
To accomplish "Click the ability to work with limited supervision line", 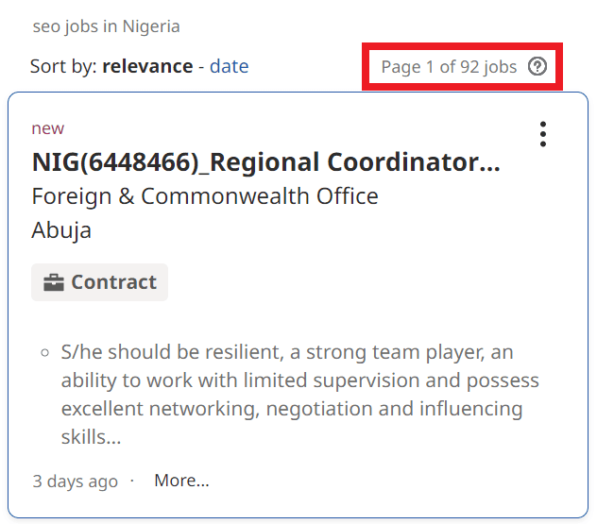I will click(300, 380).
